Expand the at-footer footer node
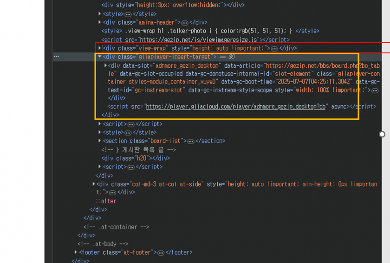 (x=76, y=252)
